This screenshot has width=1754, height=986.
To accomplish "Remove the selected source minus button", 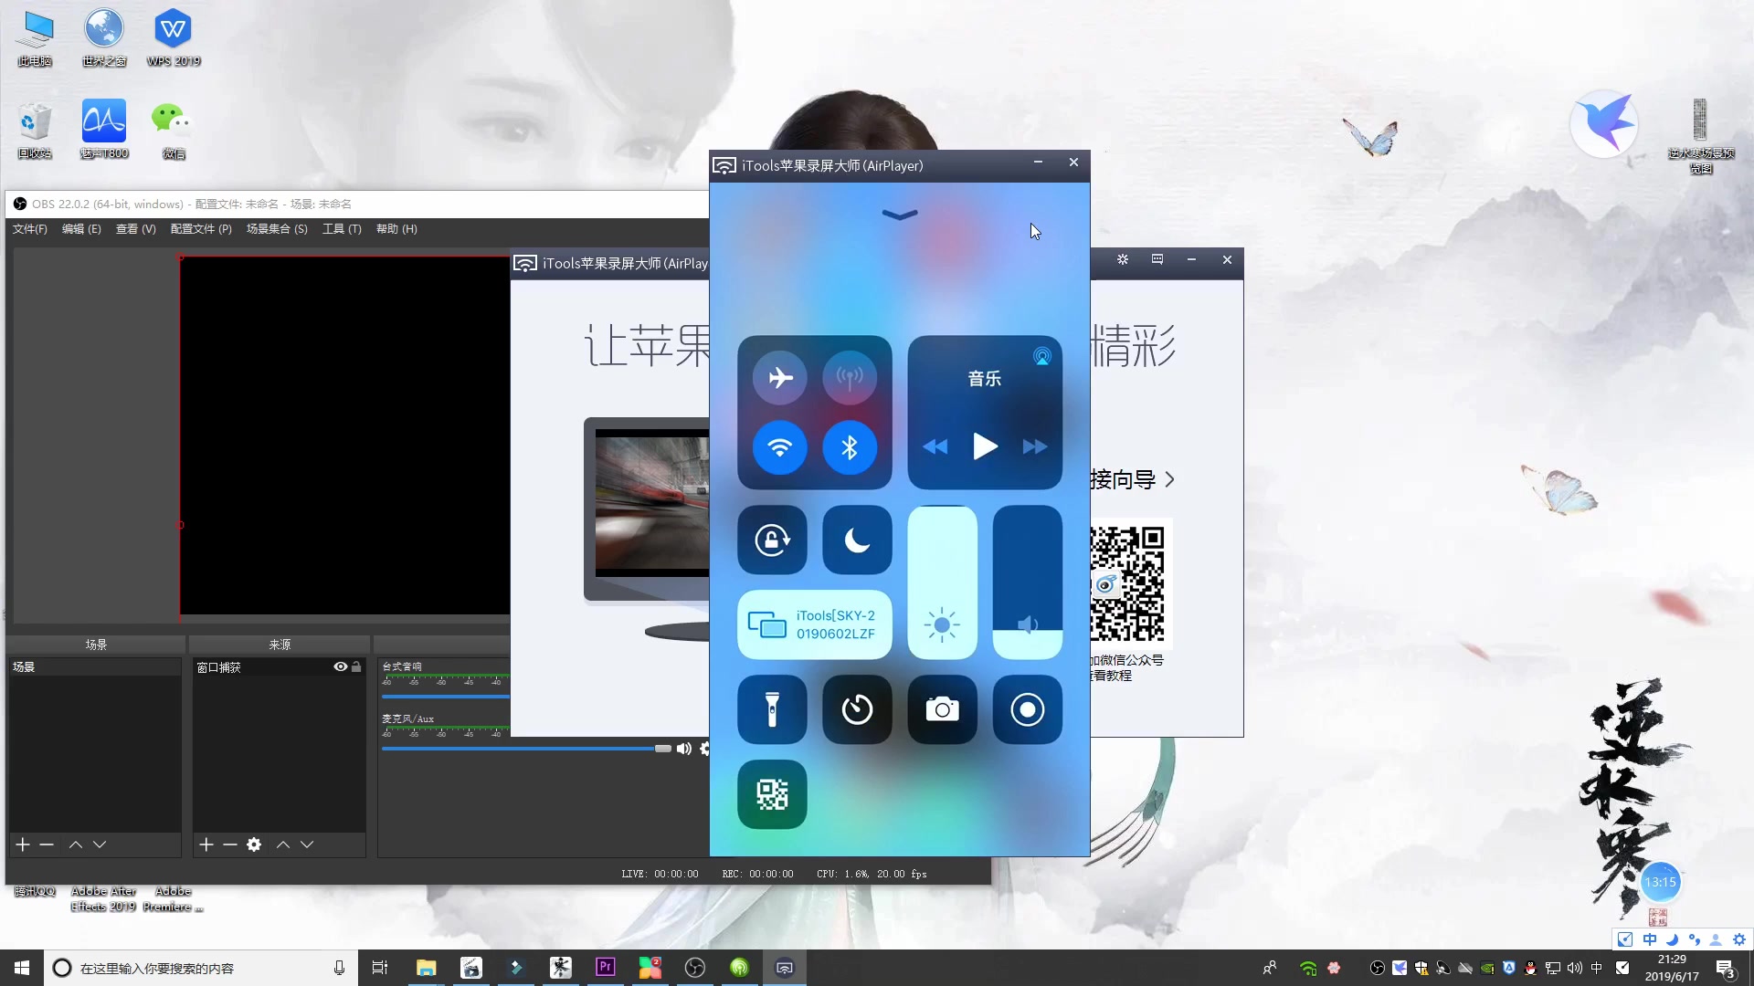I will pyautogui.click(x=230, y=844).
